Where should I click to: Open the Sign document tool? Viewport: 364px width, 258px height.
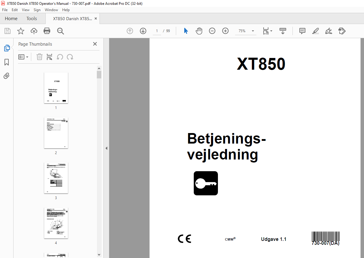tap(329, 31)
